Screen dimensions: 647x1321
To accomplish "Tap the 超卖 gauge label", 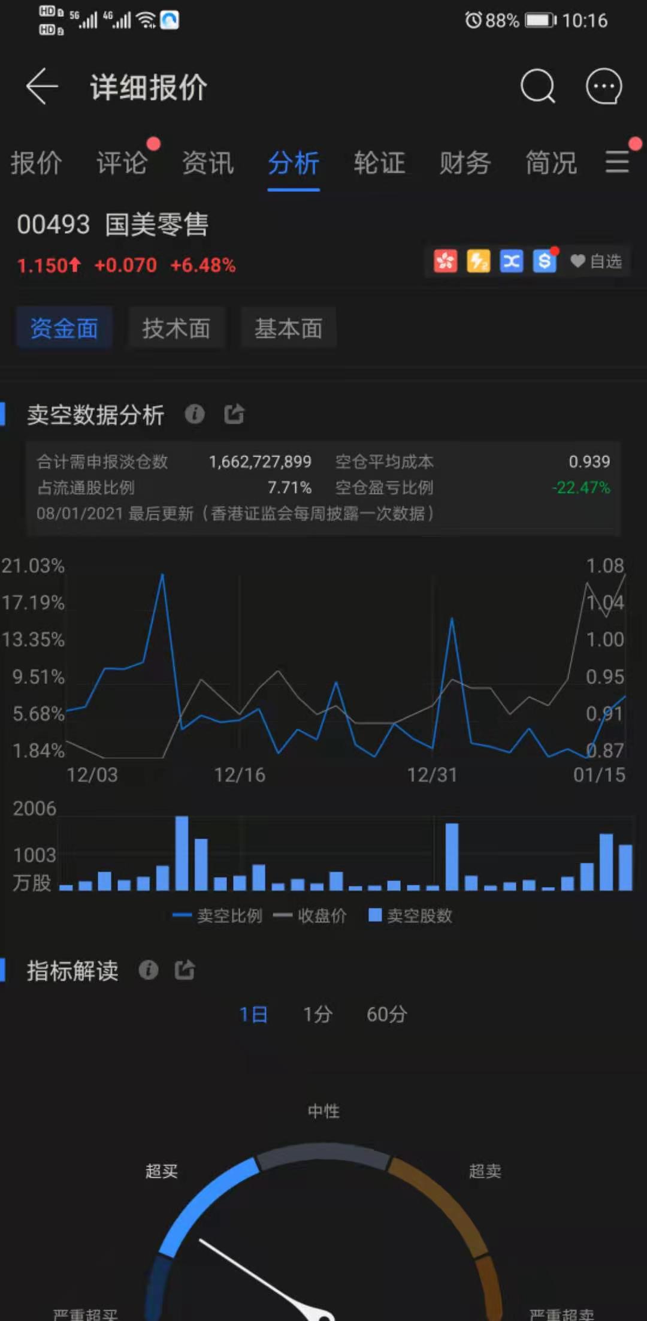I will click(485, 1171).
